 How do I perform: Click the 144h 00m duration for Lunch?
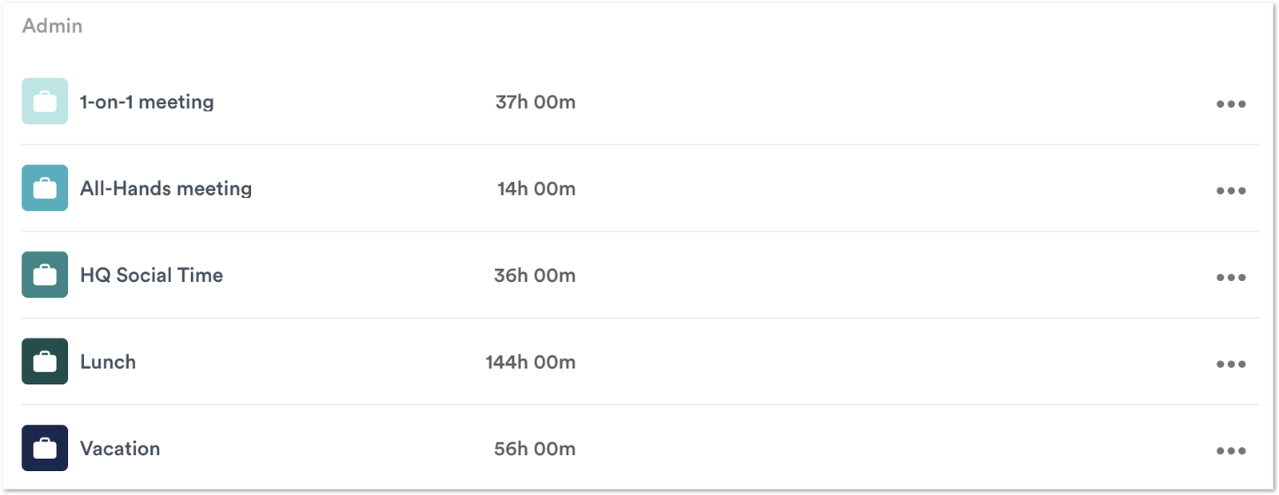532,362
